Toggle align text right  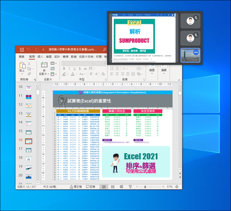pyautogui.click(x=122, y=74)
